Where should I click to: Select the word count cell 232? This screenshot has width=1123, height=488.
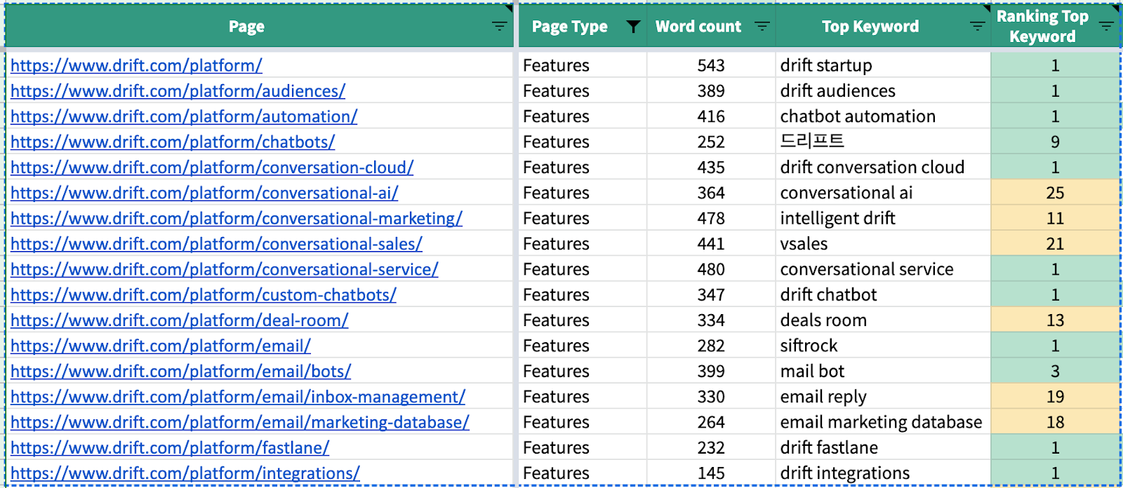pyautogui.click(x=711, y=447)
